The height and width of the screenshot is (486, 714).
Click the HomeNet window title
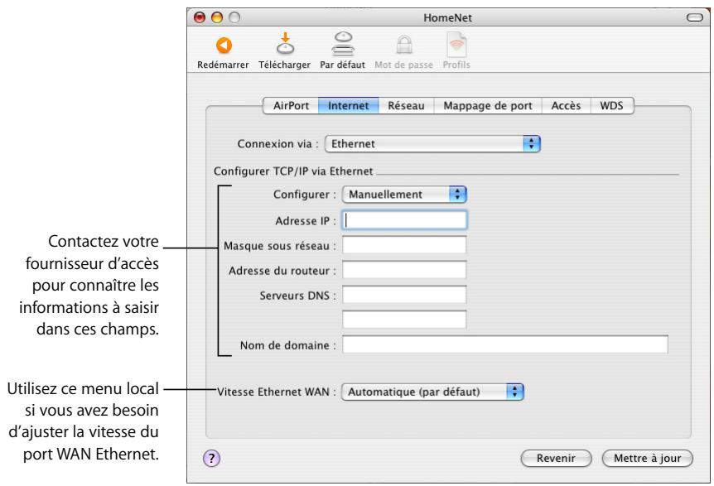(447, 17)
